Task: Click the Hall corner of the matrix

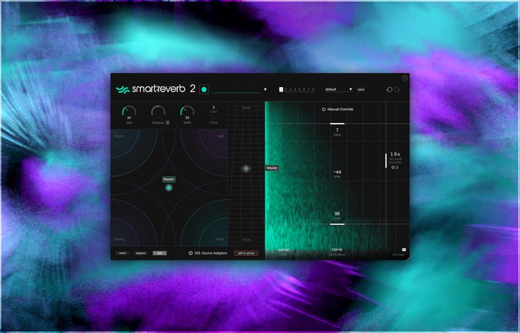Action: tap(220, 136)
